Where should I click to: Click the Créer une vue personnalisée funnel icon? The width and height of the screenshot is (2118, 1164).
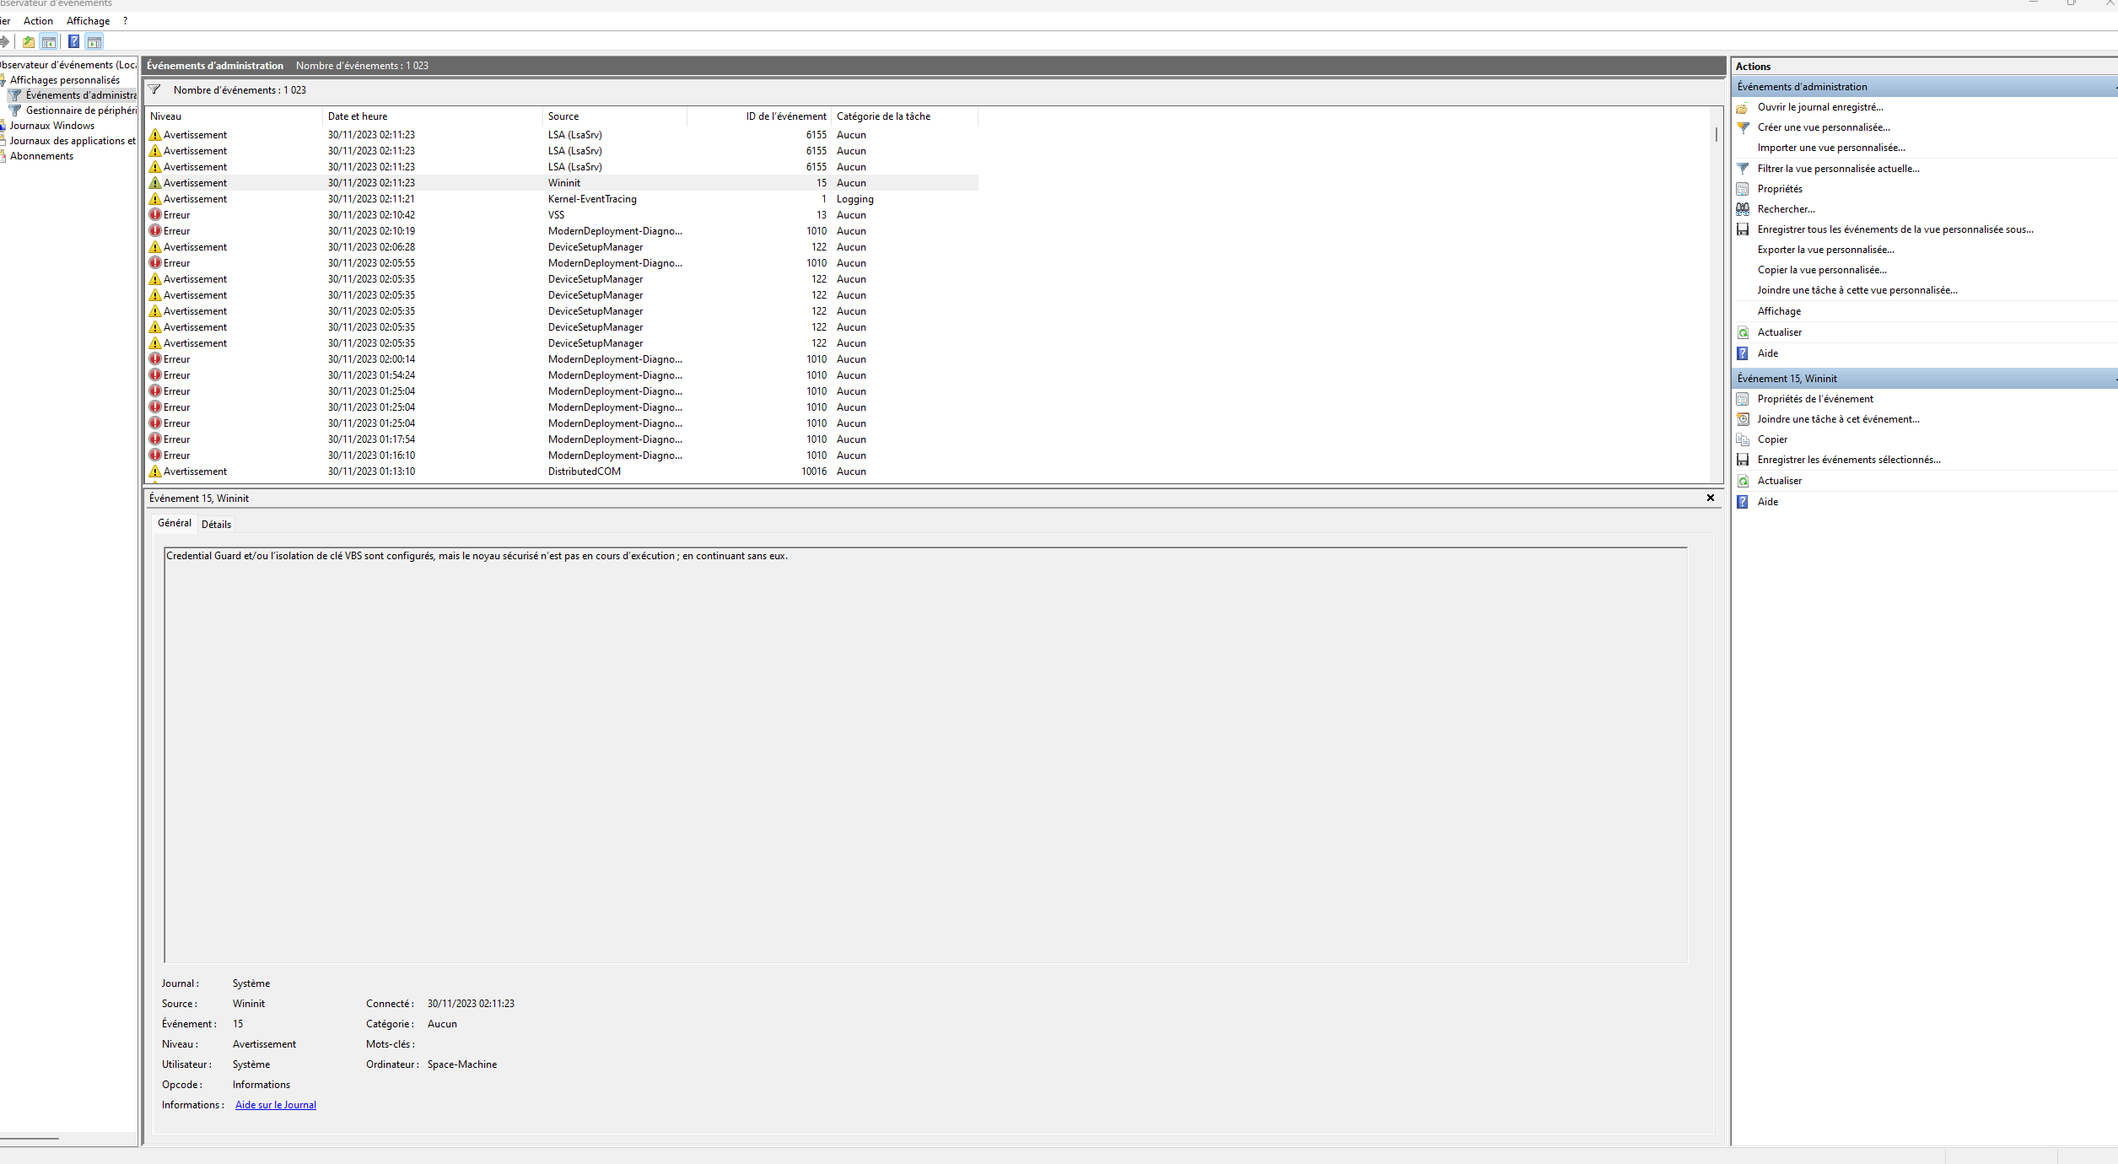1743,127
